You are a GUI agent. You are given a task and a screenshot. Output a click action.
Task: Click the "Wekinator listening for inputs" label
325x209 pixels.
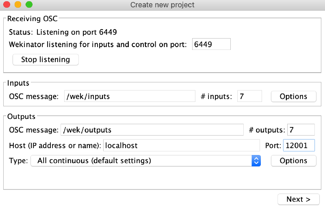coord(97,44)
